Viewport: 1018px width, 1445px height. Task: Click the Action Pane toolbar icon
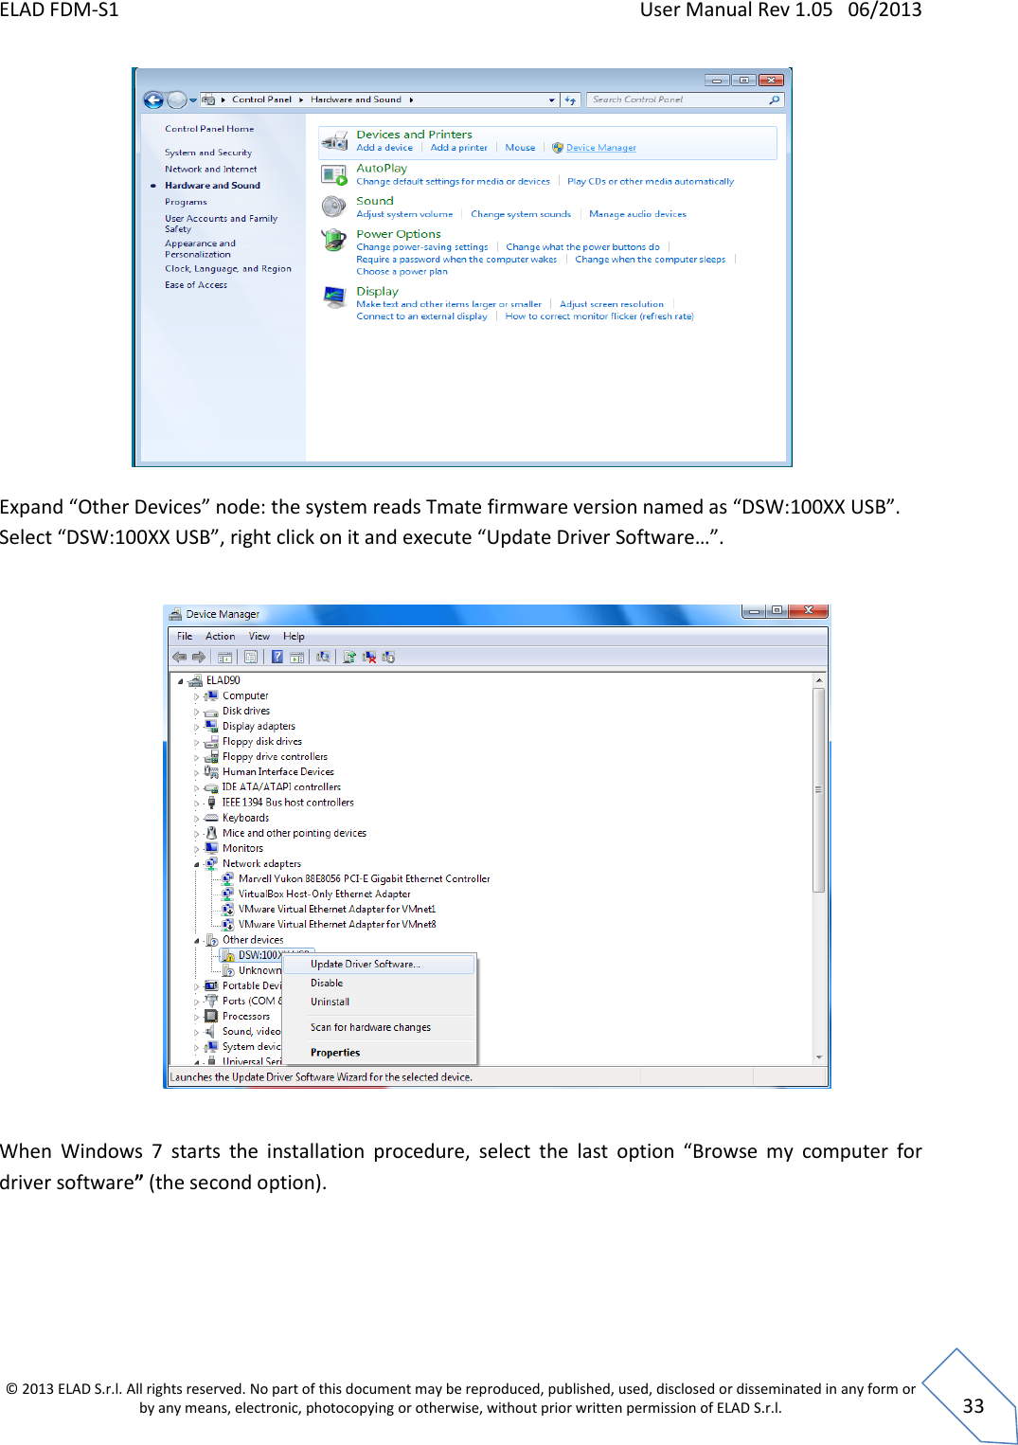(296, 657)
